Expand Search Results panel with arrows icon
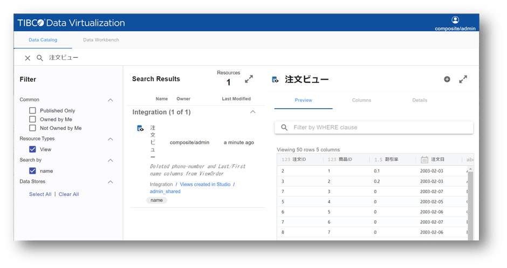 click(x=249, y=79)
